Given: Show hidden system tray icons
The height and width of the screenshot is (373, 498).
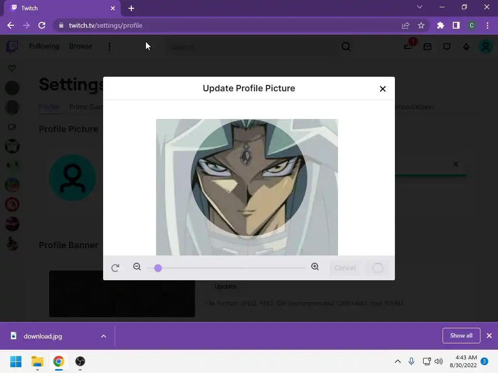Looking at the screenshot, I should click(397, 361).
